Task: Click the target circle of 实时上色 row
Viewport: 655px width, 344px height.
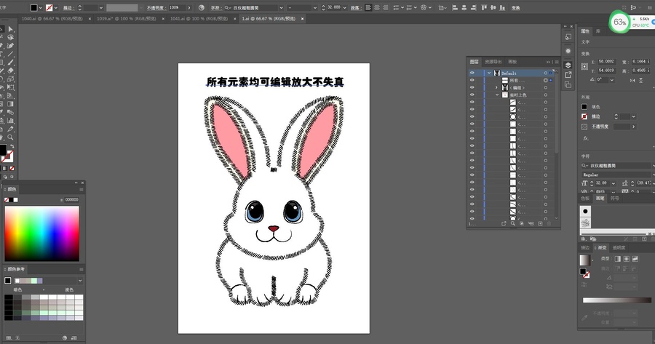Action: (x=546, y=95)
